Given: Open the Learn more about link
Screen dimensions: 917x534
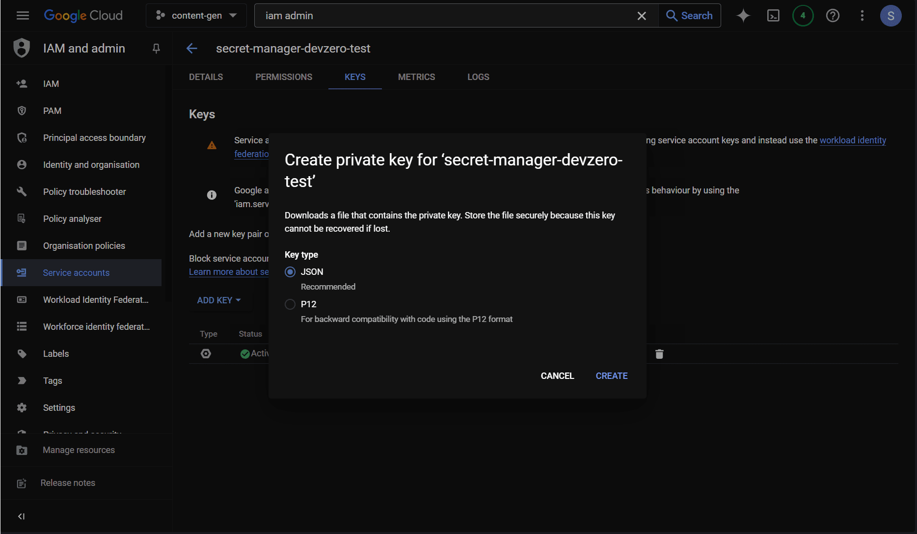Looking at the screenshot, I should 229,272.
